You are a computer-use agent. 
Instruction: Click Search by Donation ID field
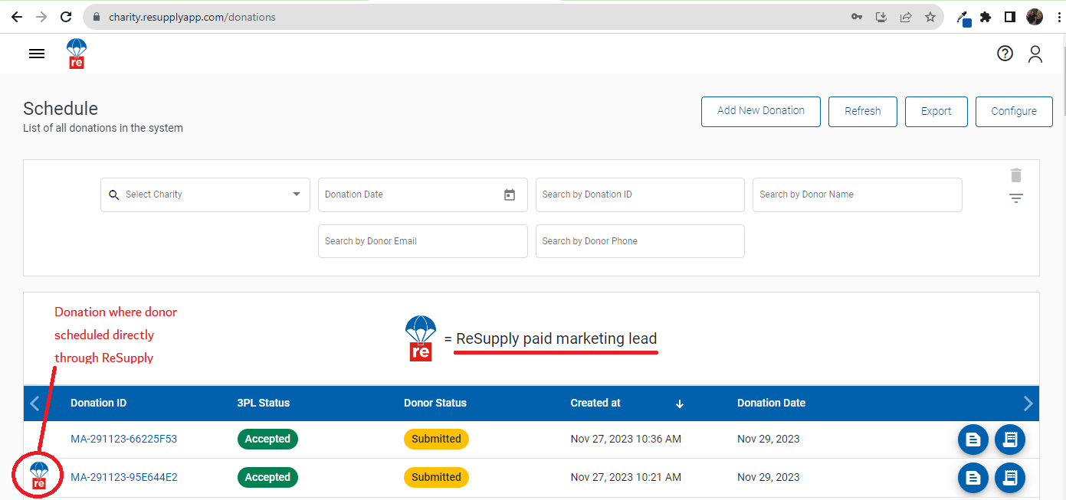[640, 194]
